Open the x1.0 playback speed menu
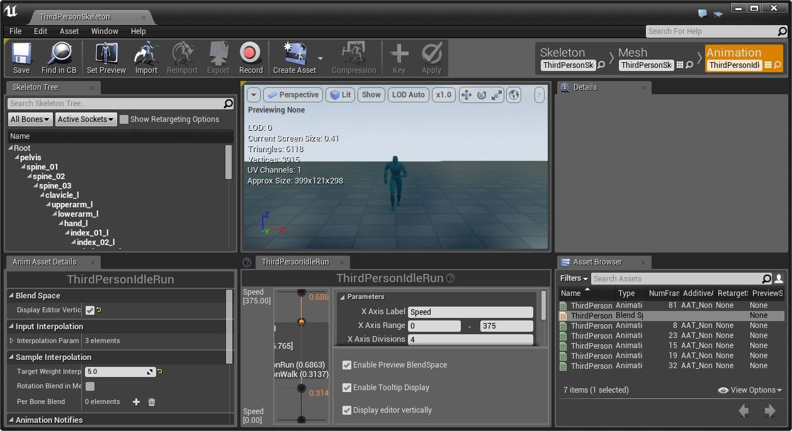This screenshot has height=431, width=792. click(444, 95)
